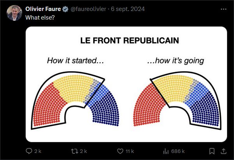Click the 'What else?' tweet text
Image resolution: width=234 pixels, height=160 pixels.
click(40, 18)
